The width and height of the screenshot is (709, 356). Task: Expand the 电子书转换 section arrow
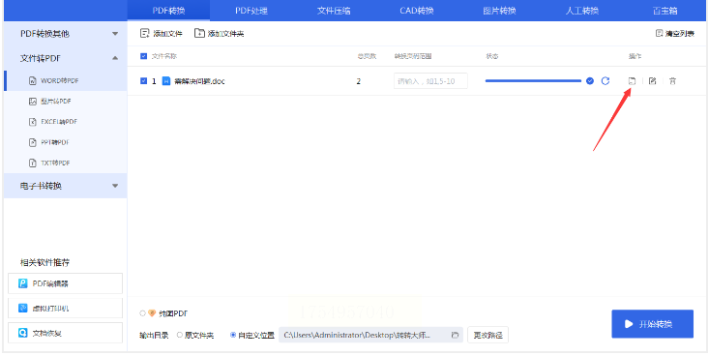115,186
